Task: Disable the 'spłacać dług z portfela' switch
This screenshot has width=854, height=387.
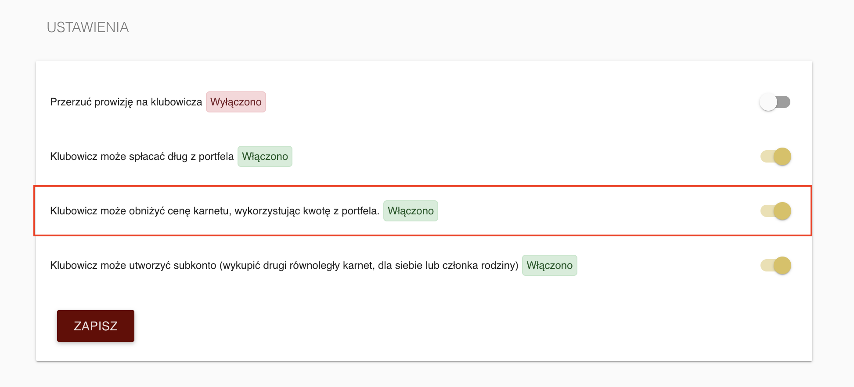Action: (x=776, y=156)
